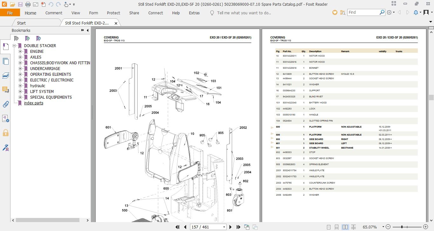
Task: Collapse the Bookmarks navigation panel arrow
Action: [x=87, y=30]
